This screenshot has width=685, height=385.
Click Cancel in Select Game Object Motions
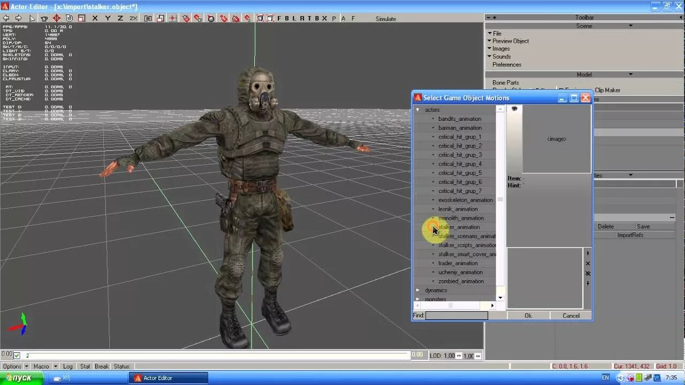point(571,315)
